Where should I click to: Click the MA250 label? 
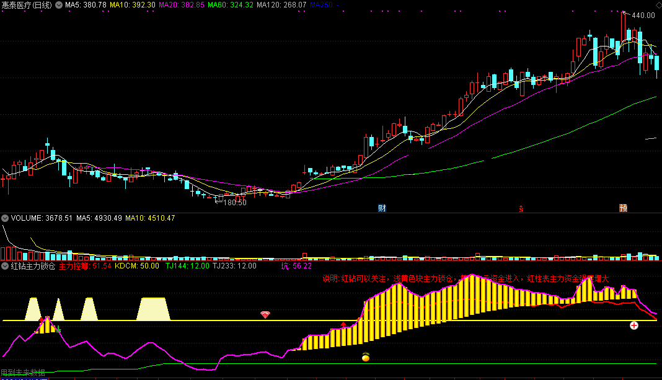point(324,5)
